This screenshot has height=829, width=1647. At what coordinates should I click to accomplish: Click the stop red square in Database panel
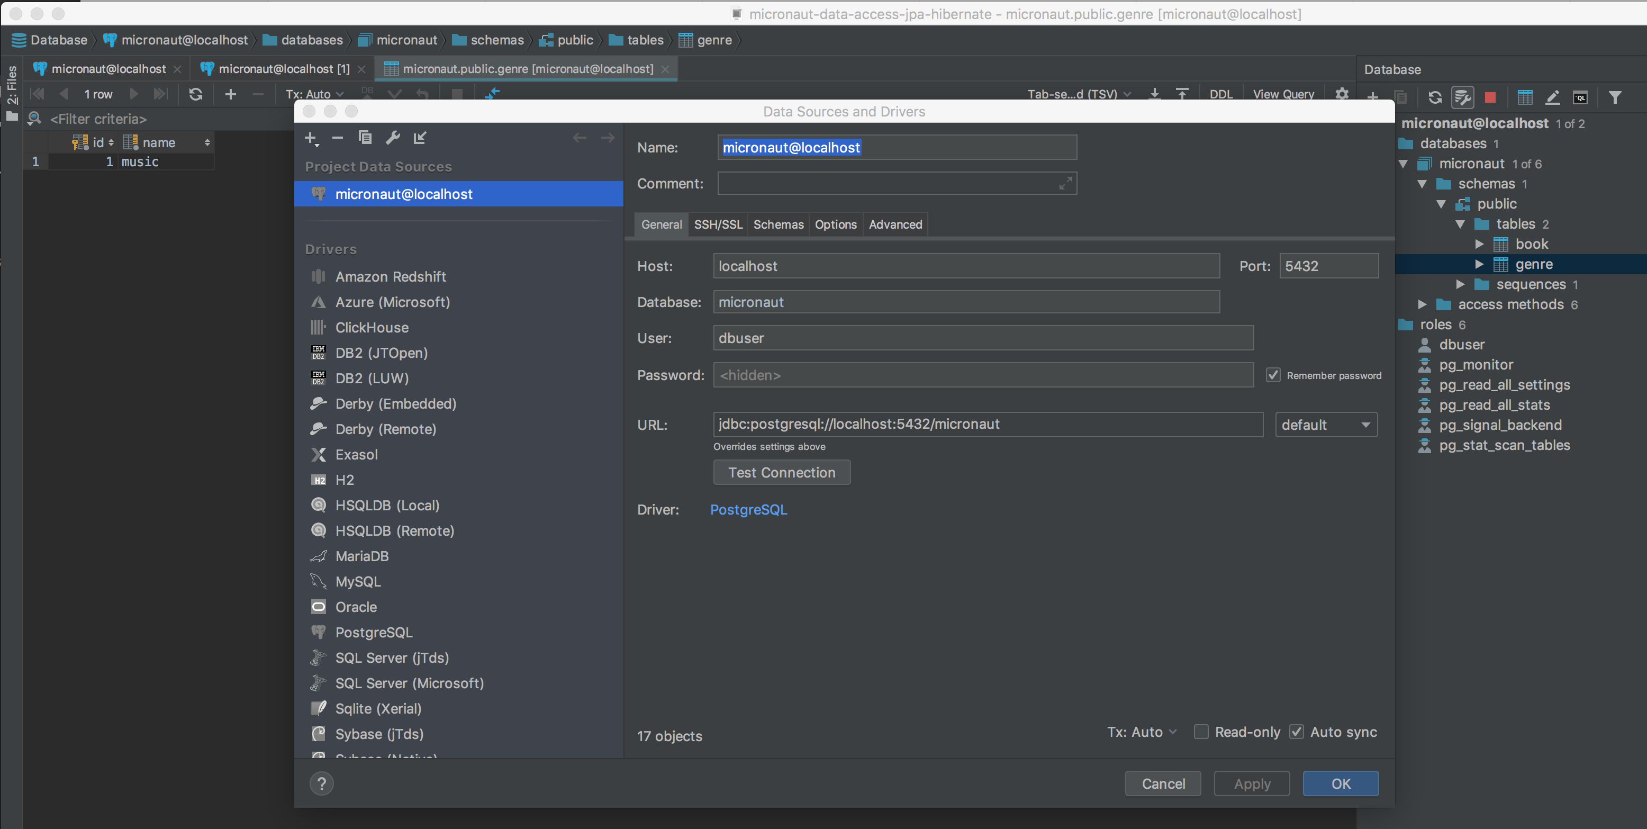pyautogui.click(x=1490, y=97)
